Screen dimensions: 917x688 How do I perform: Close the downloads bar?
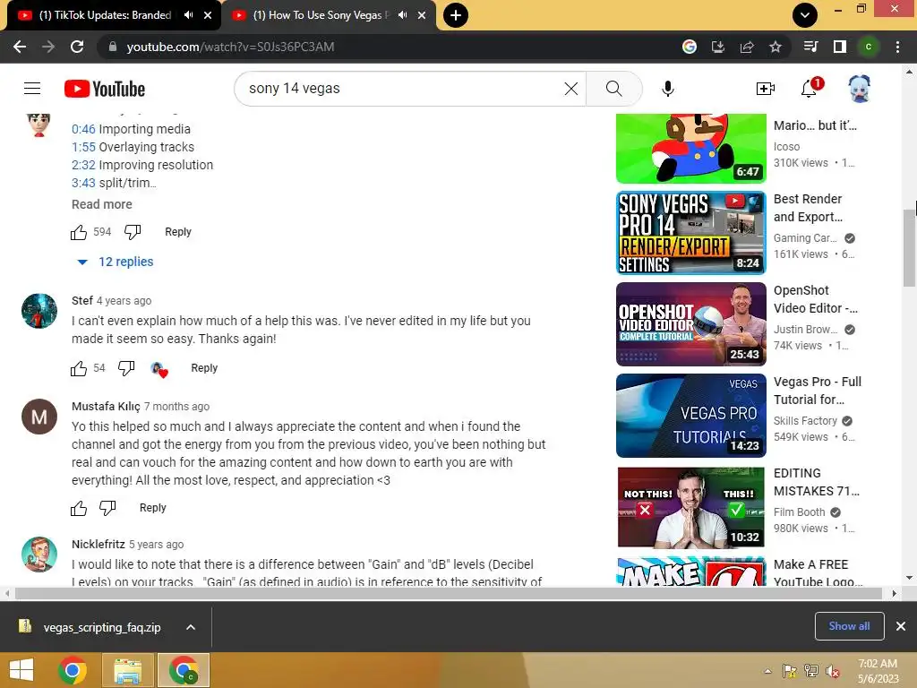point(901,626)
